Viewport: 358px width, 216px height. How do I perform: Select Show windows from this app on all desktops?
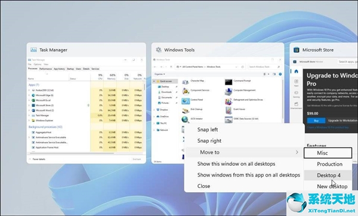[x=248, y=175]
